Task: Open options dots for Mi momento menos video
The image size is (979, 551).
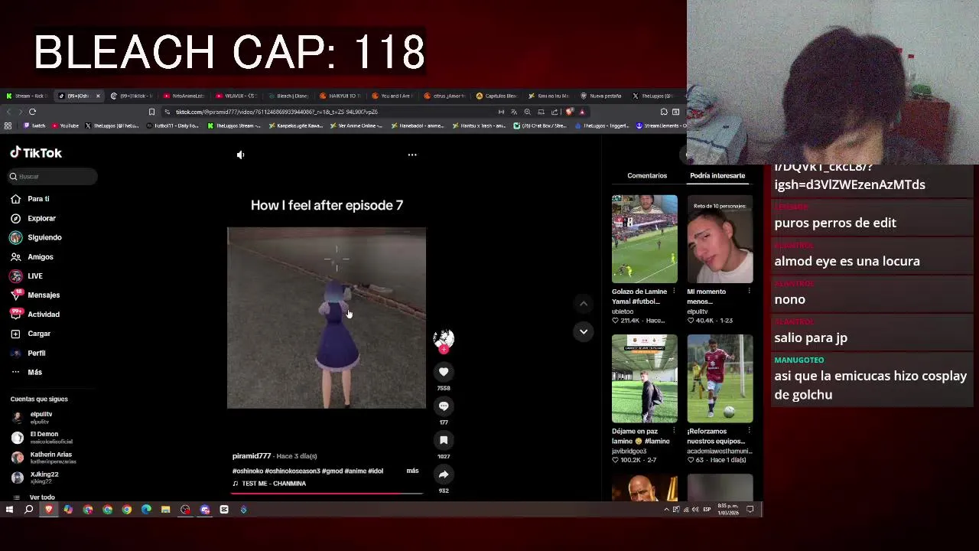Action: [749, 292]
